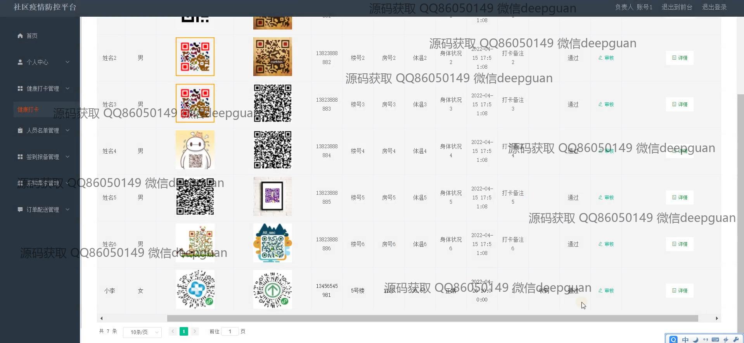
Task: Click 审核 for row 小李
Action: 606,291
